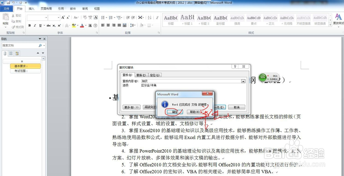
Task: Click the 更多 (More) >> button
Action: coord(131,107)
